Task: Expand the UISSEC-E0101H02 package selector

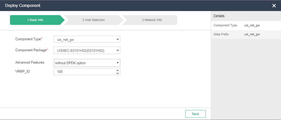Action: pyautogui.click(x=84, y=51)
